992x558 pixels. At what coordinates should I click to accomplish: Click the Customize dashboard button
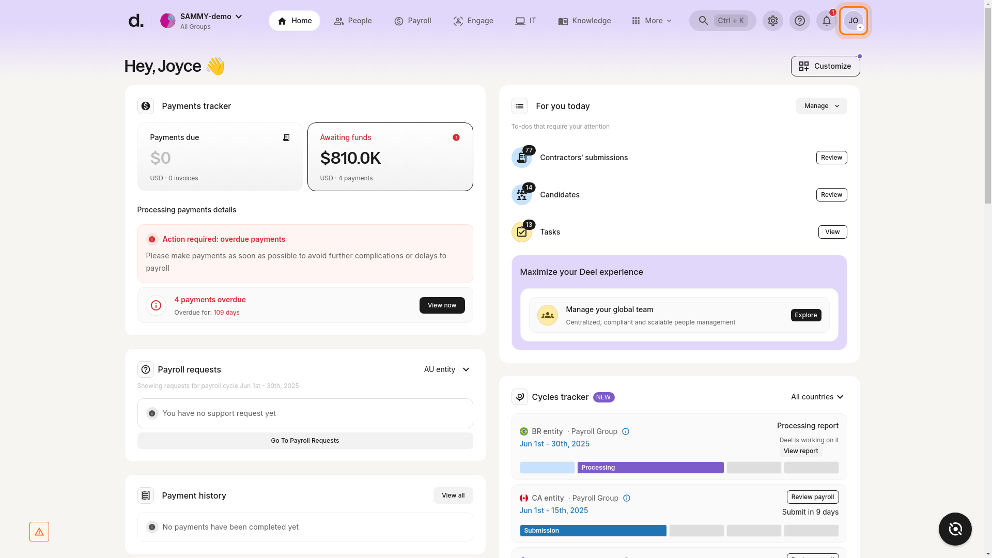click(x=825, y=66)
